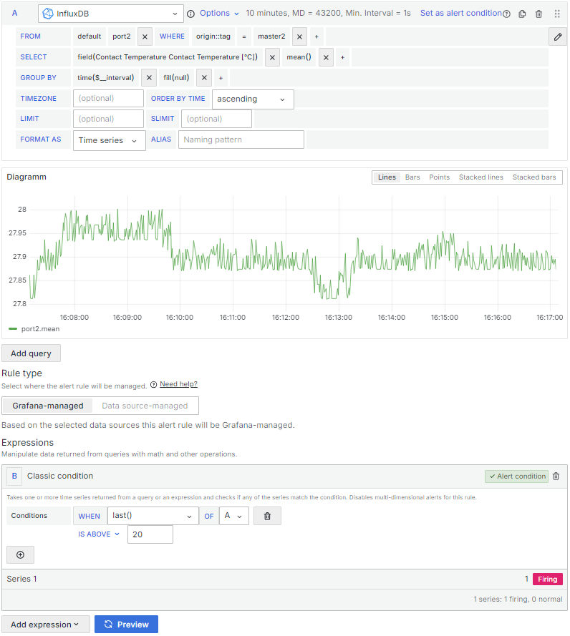570x636 pixels.
Task: Open the InfluxDB data source dropdown
Action: tap(111, 14)
